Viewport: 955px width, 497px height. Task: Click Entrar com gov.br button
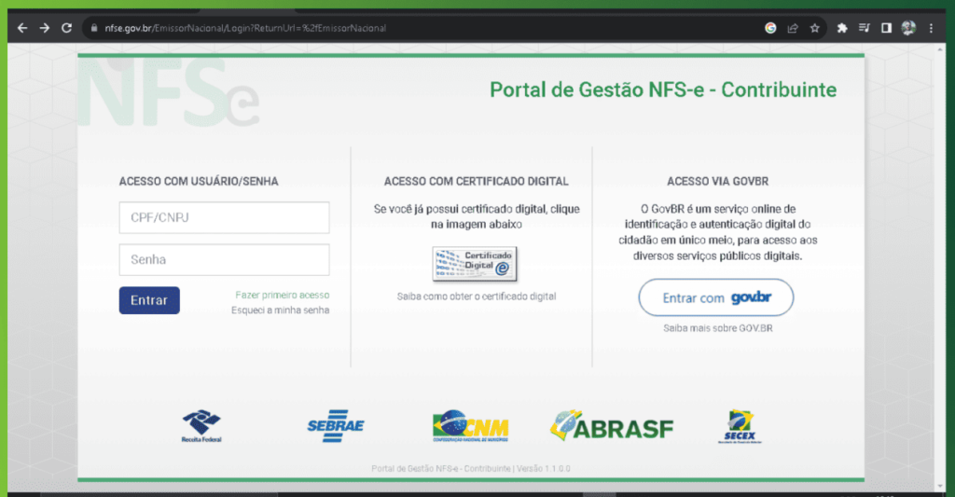pyautogui.click(x=716, y=297)
